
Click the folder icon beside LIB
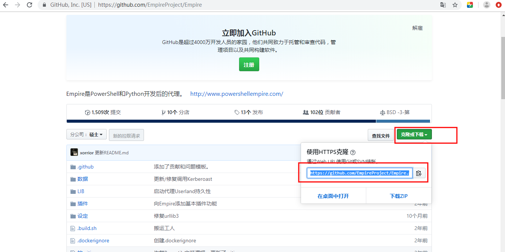(73, 191)
